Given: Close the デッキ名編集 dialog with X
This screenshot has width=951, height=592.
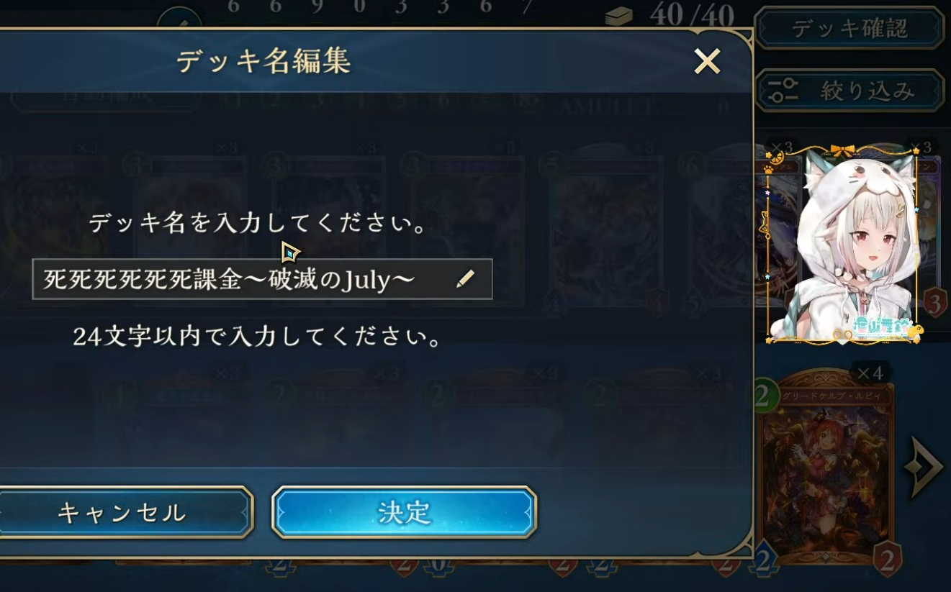Looking at the screenshot, I should (x=707, y=62).
